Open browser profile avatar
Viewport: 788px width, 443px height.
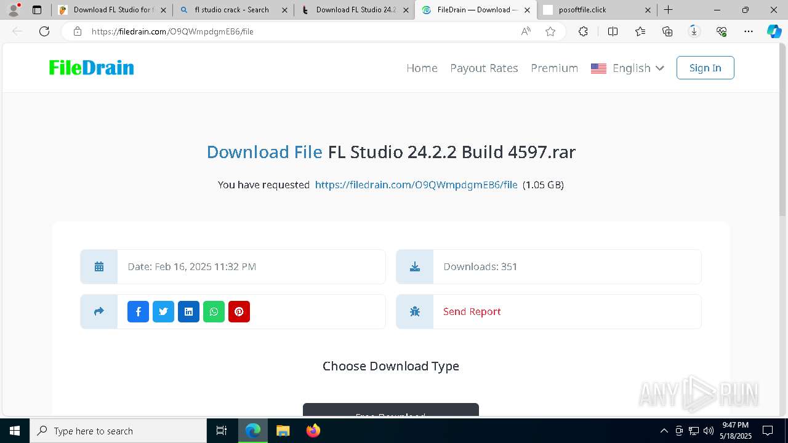point(13,10)
